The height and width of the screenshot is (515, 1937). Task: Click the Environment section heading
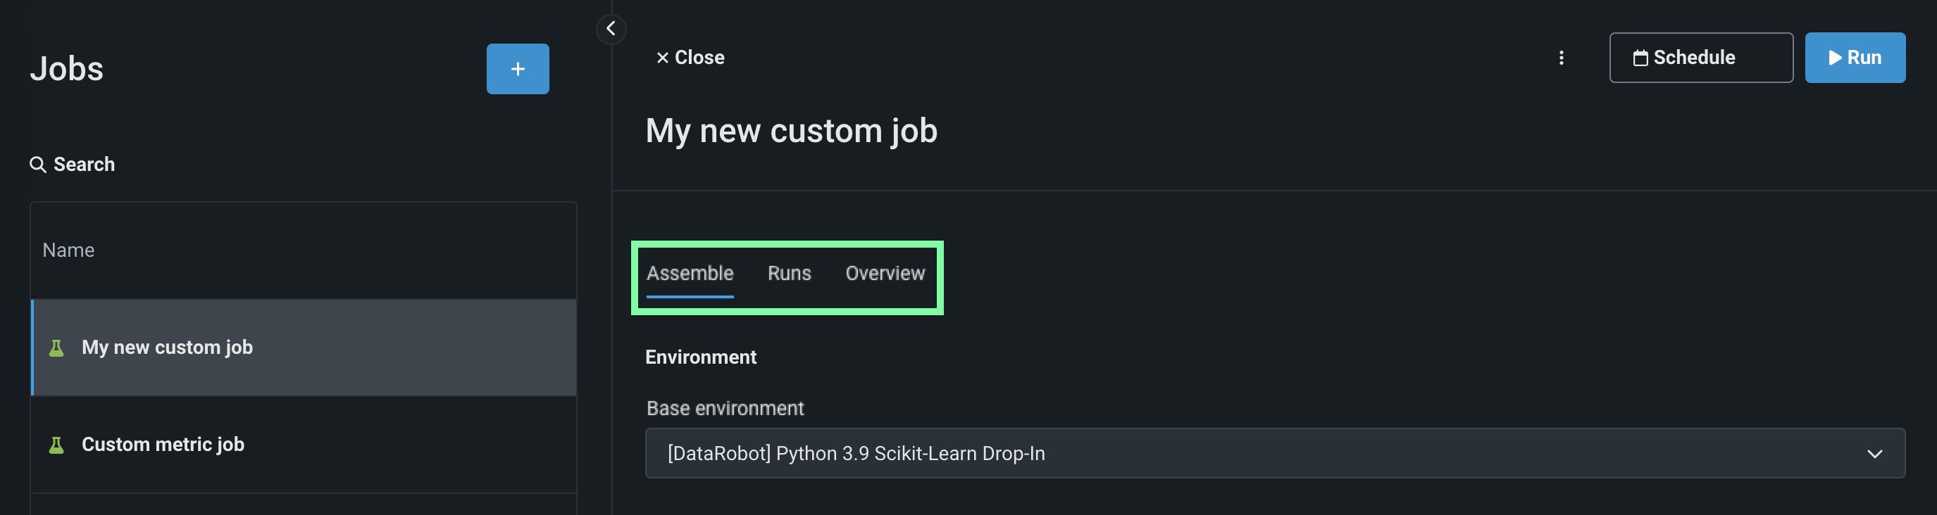point(700,357)
